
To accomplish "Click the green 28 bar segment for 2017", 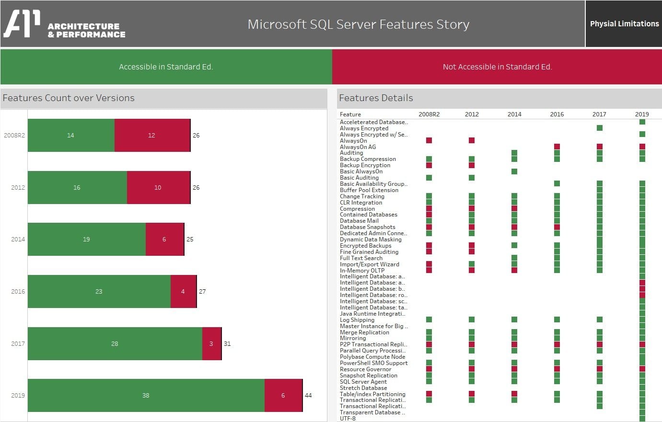I will point(115,343).
